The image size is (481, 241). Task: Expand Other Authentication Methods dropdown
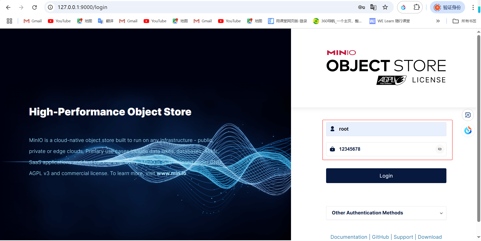[x=386, y=213]
